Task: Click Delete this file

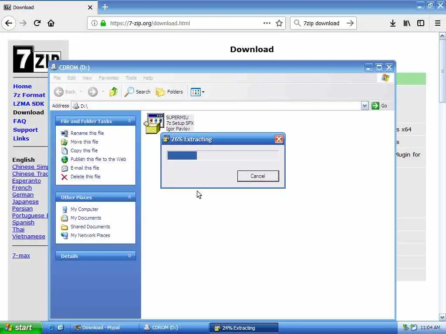Action: click(85, 177)
